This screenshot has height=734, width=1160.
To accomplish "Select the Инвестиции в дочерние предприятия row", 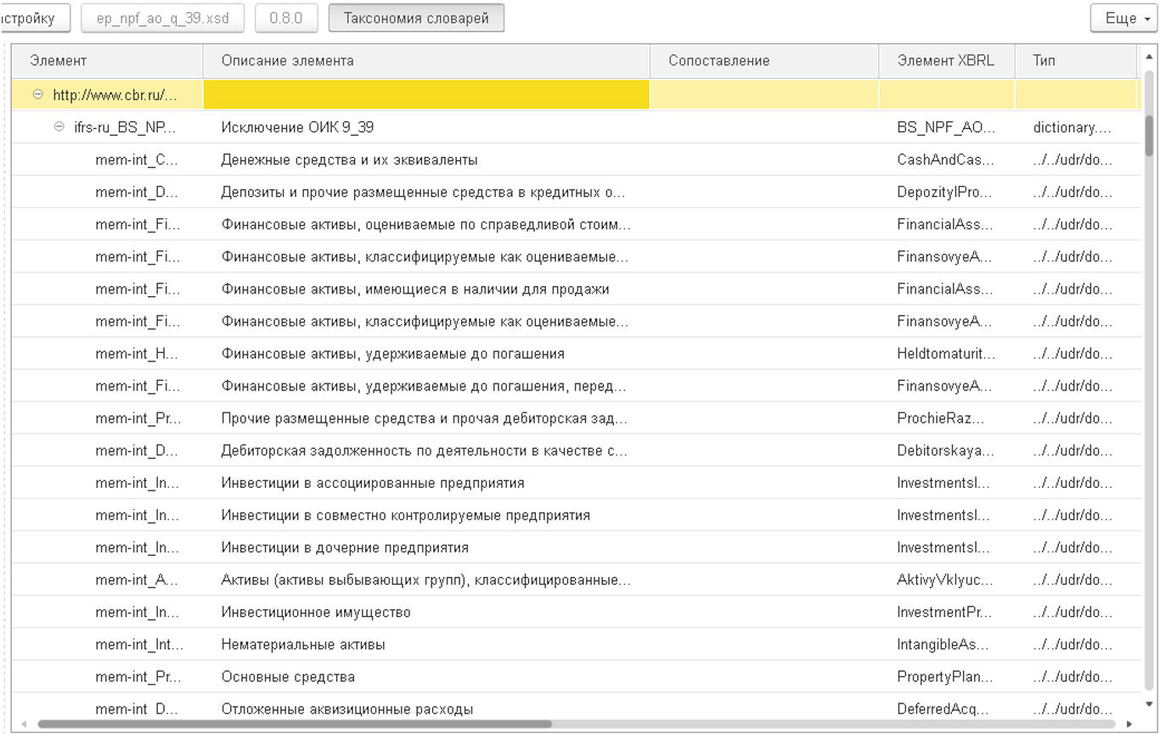I will click(345, 547).
